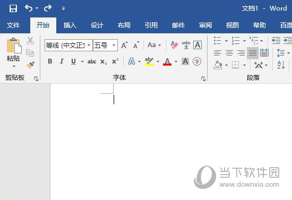Toggle subscript formatting
This screenshot has height=200, width=292.
[x=104, y=61]
